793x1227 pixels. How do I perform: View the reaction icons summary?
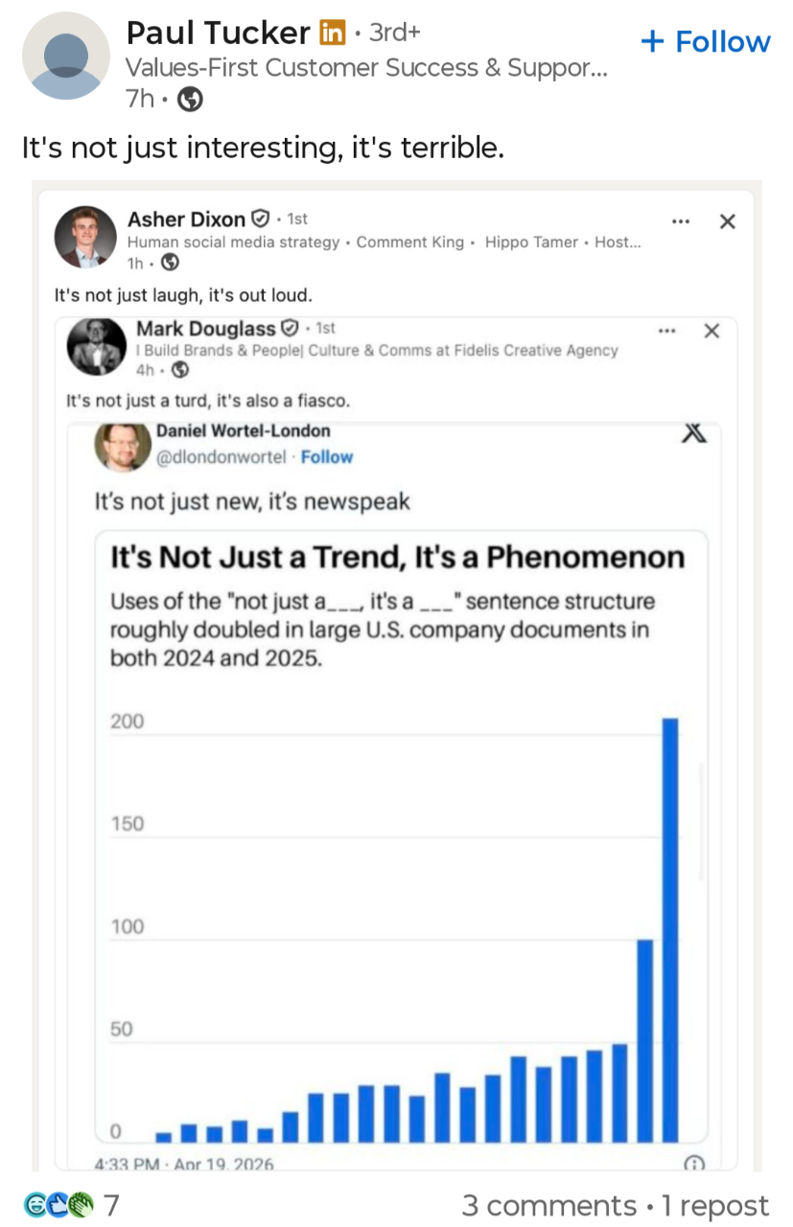[59, 1205]
